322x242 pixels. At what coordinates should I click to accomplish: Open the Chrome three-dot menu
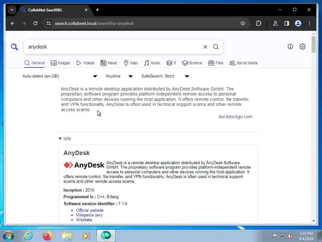(309, 23)
